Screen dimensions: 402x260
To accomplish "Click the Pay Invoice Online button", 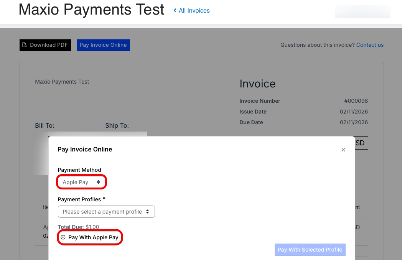I will (x=103, y=45).
